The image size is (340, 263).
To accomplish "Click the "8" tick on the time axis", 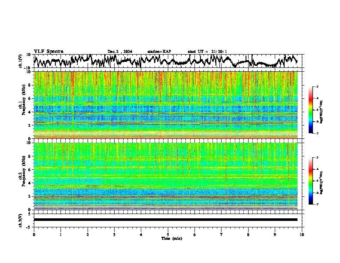I will 248,235.
